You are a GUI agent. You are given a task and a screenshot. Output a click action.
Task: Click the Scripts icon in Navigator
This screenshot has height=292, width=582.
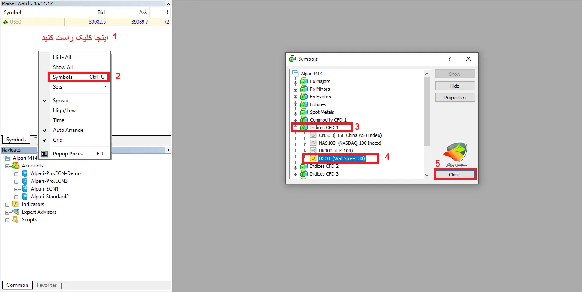click(16, 220)
